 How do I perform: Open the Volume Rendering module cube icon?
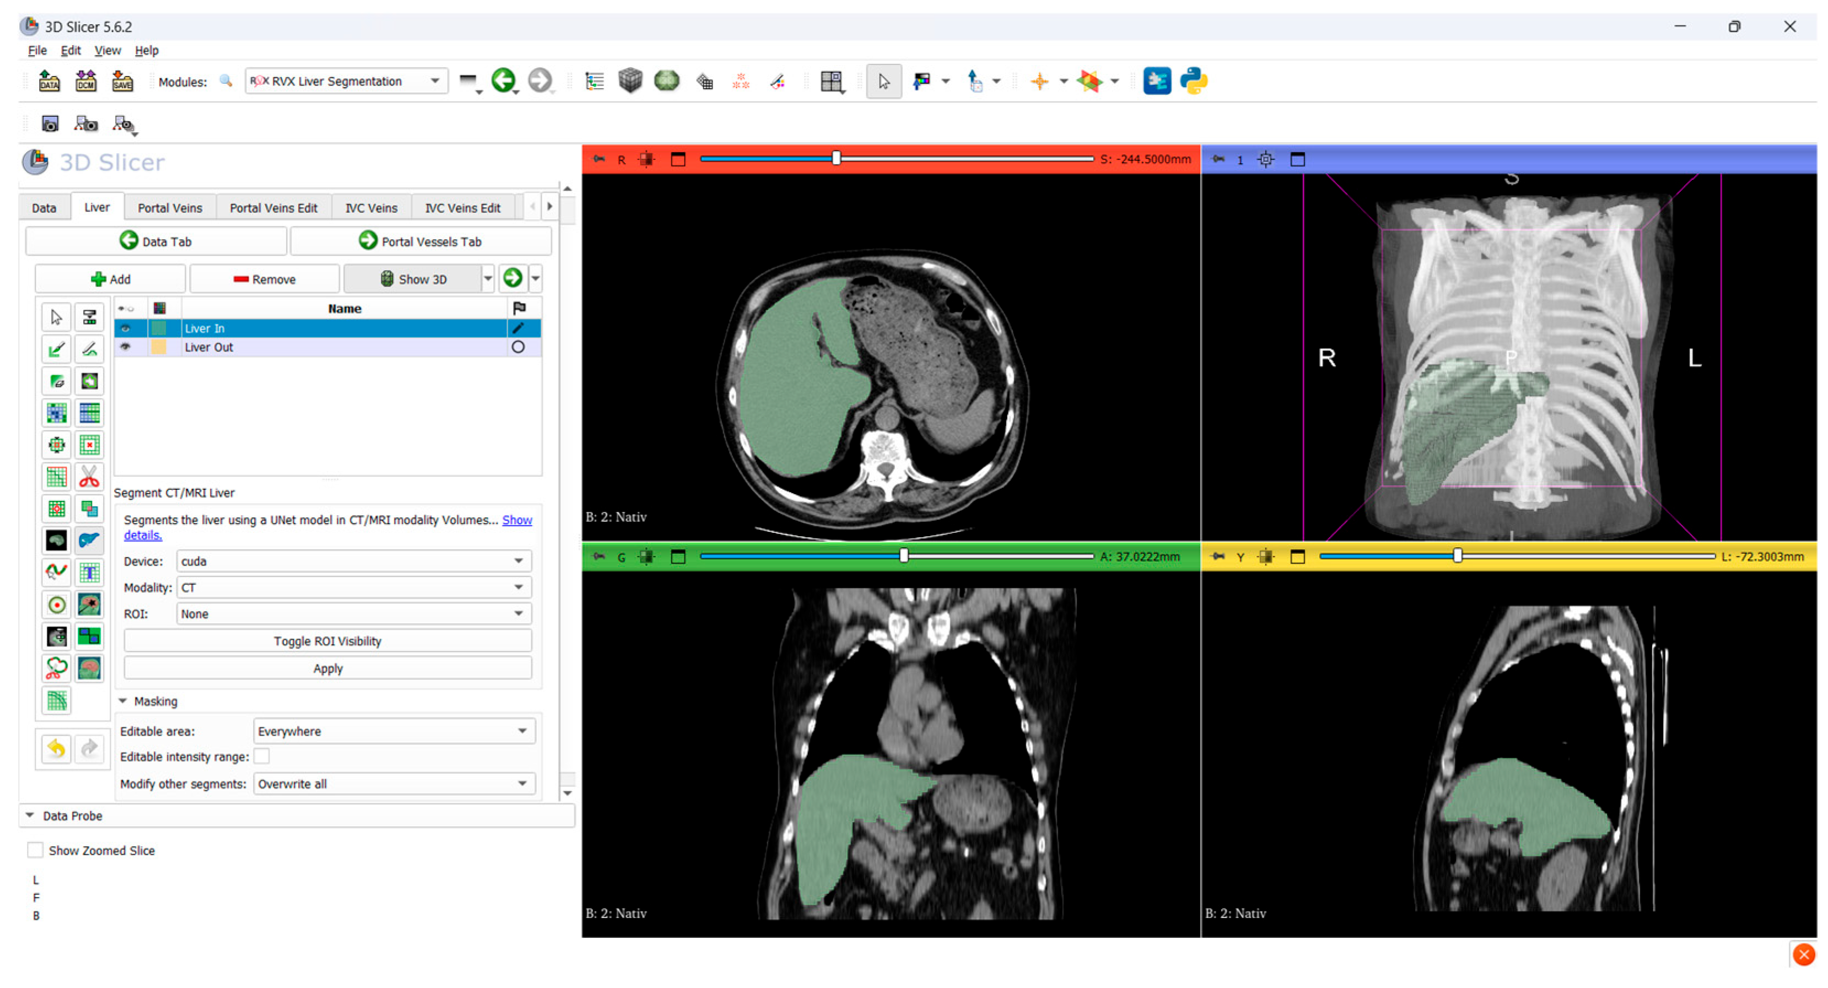(x=630, y=81)
